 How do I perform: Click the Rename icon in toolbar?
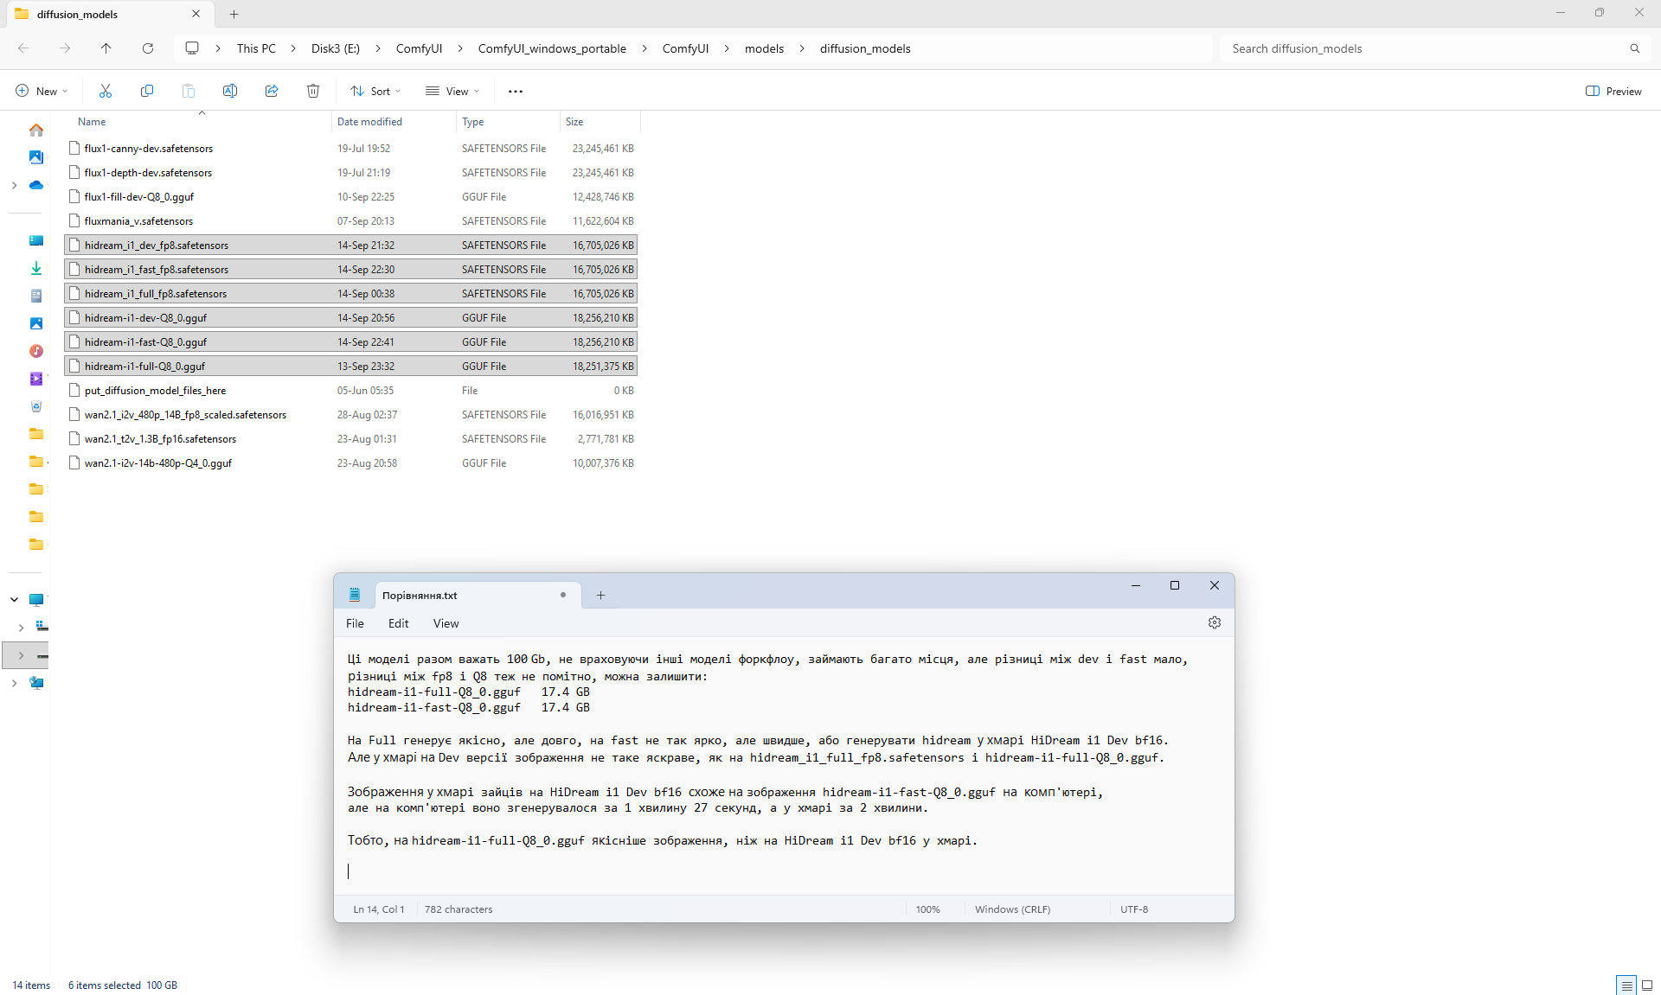[x=230, y=91]
